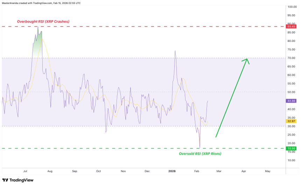The height and width of the screenshot is (186, 301).
Task: Click the green 16.96 price label
Action: click(x=291, y=148)
